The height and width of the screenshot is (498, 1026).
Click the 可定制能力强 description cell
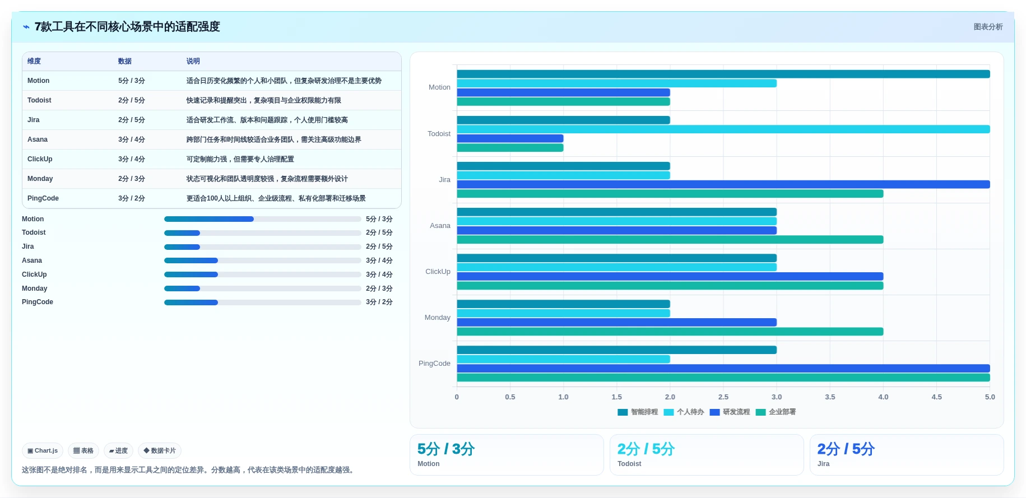pos(240,159)
